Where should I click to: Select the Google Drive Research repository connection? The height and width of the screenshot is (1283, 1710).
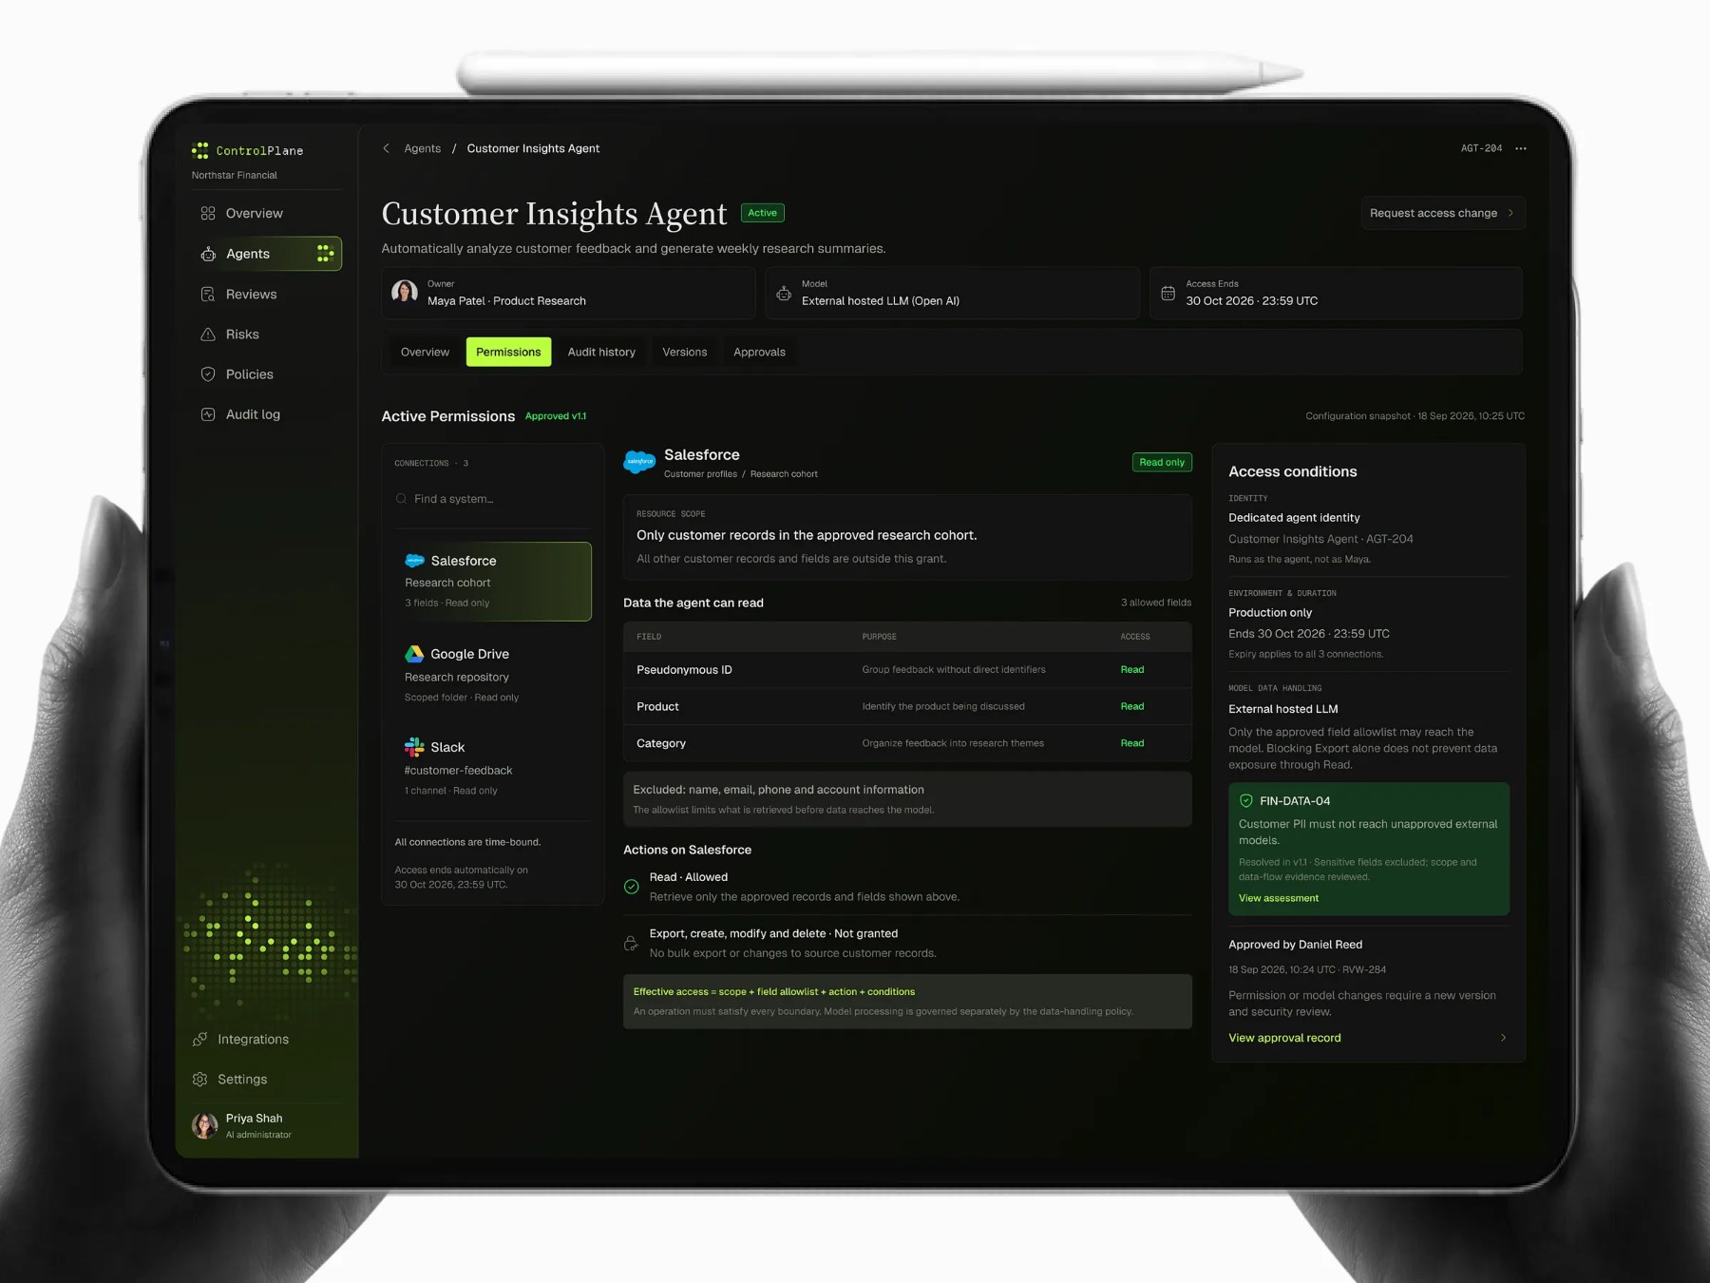coord(492,675)
